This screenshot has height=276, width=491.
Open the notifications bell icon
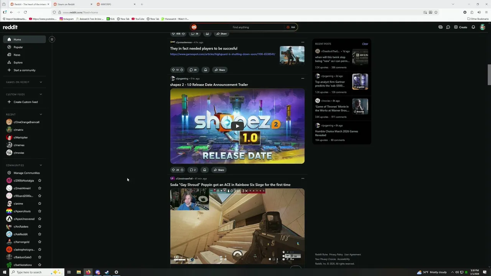(473, 27)
